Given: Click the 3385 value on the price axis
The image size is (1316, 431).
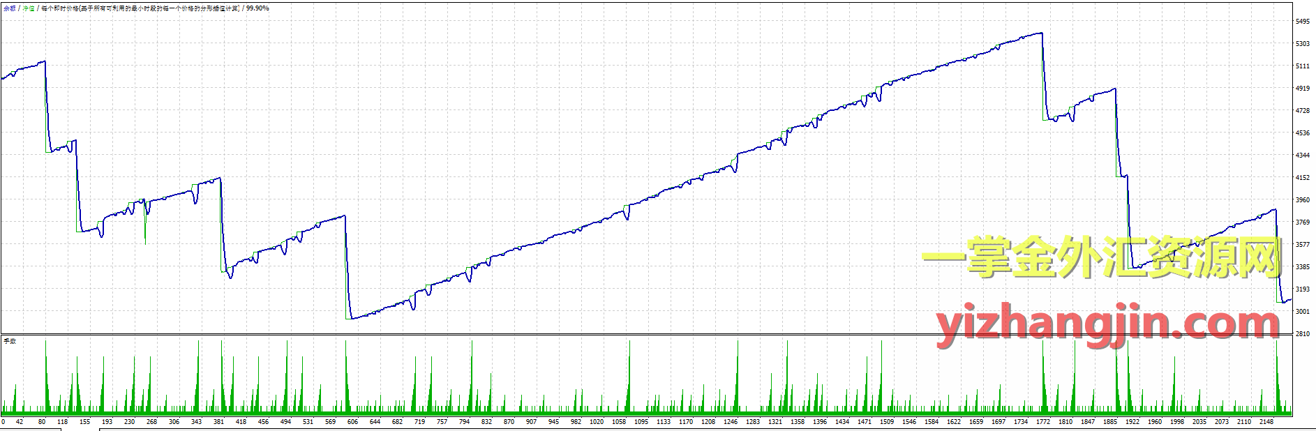Looking at the screenshot, I should [1303, 267].
